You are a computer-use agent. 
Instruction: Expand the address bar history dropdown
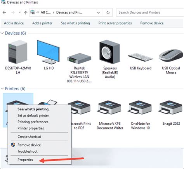point(99,12)
